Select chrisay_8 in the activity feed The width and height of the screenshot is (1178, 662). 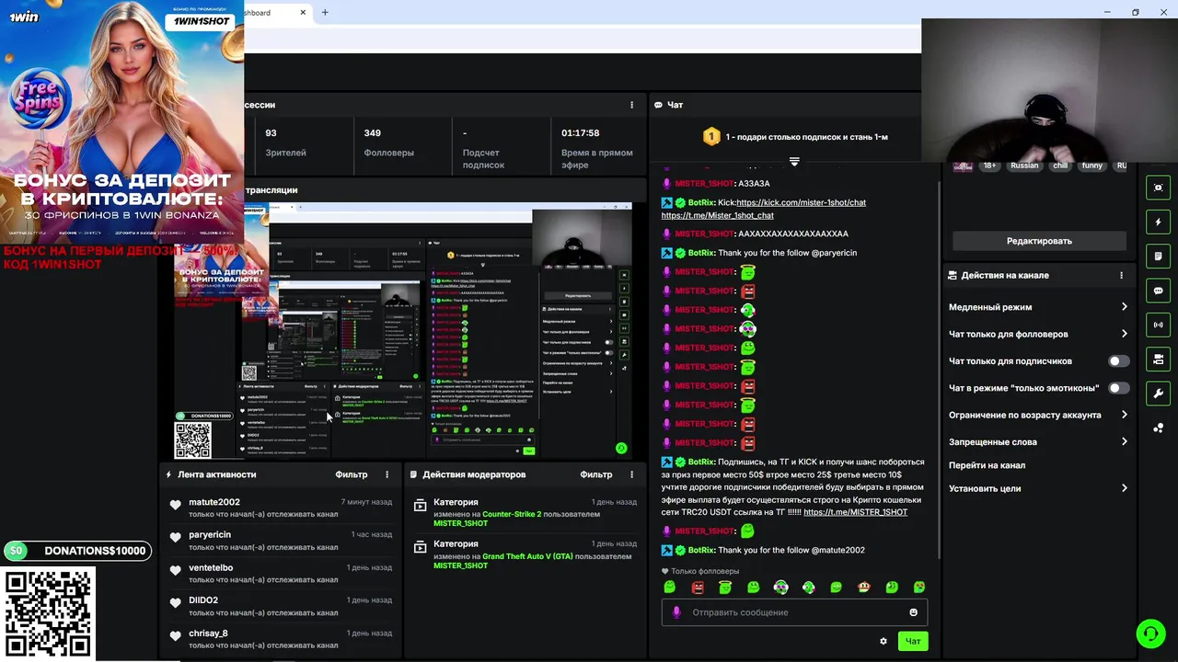(208, 633)
